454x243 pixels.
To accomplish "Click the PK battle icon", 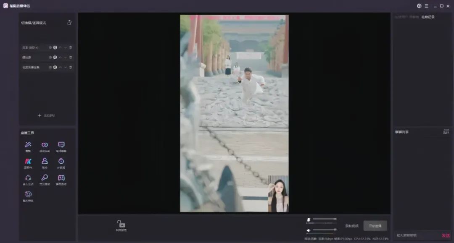I will click(x=28, y=161).
